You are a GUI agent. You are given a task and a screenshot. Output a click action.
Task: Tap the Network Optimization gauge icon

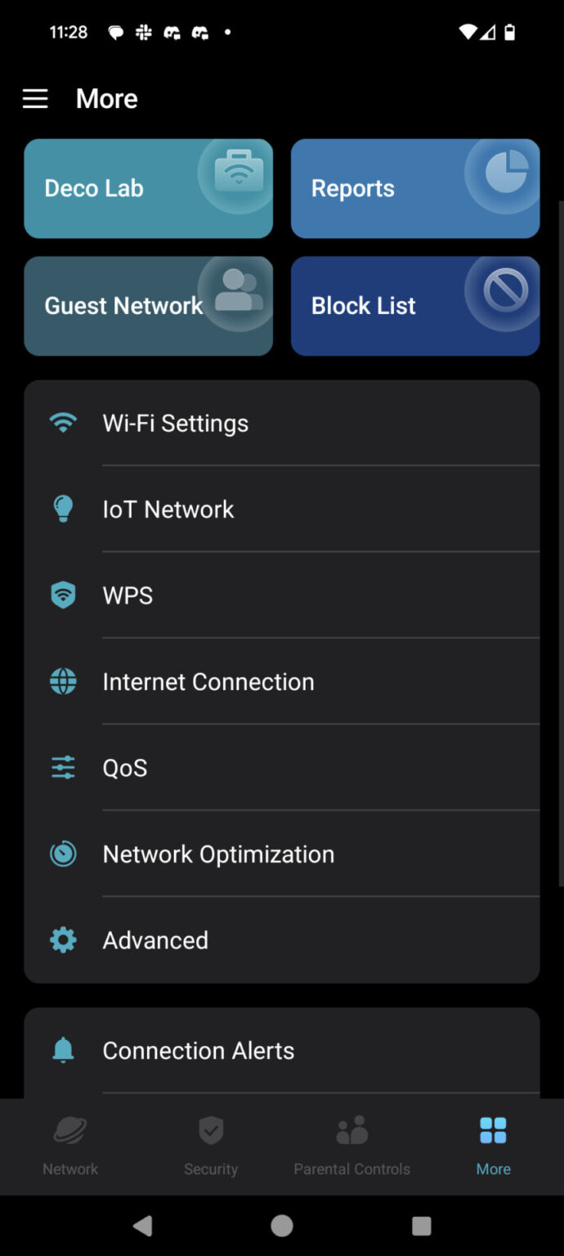63,854
